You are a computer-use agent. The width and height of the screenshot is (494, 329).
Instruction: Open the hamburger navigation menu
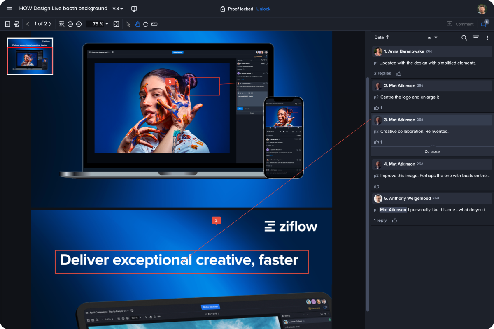click(x=9, y=8)
